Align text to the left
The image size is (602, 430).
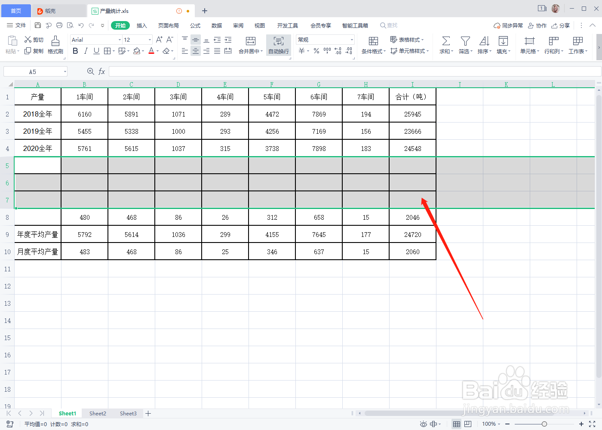(x=185, y=51)
